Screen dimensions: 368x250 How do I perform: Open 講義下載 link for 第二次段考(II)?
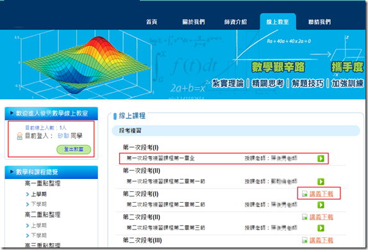pos(321,217)
